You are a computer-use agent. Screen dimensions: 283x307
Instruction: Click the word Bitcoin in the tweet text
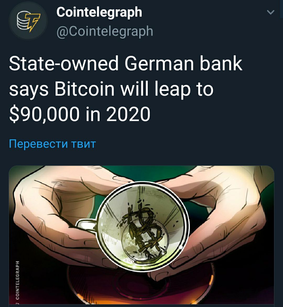click(84, 89)
